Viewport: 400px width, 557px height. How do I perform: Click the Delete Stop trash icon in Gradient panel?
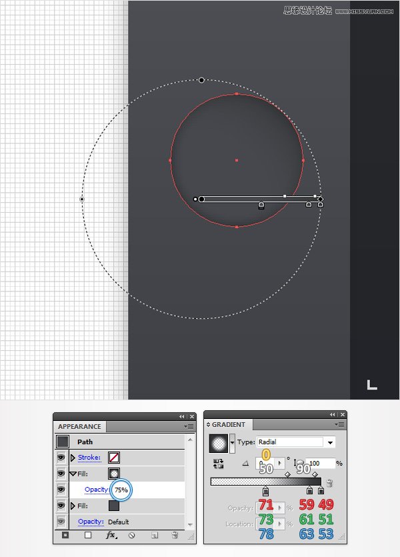(x=329, y=483)
